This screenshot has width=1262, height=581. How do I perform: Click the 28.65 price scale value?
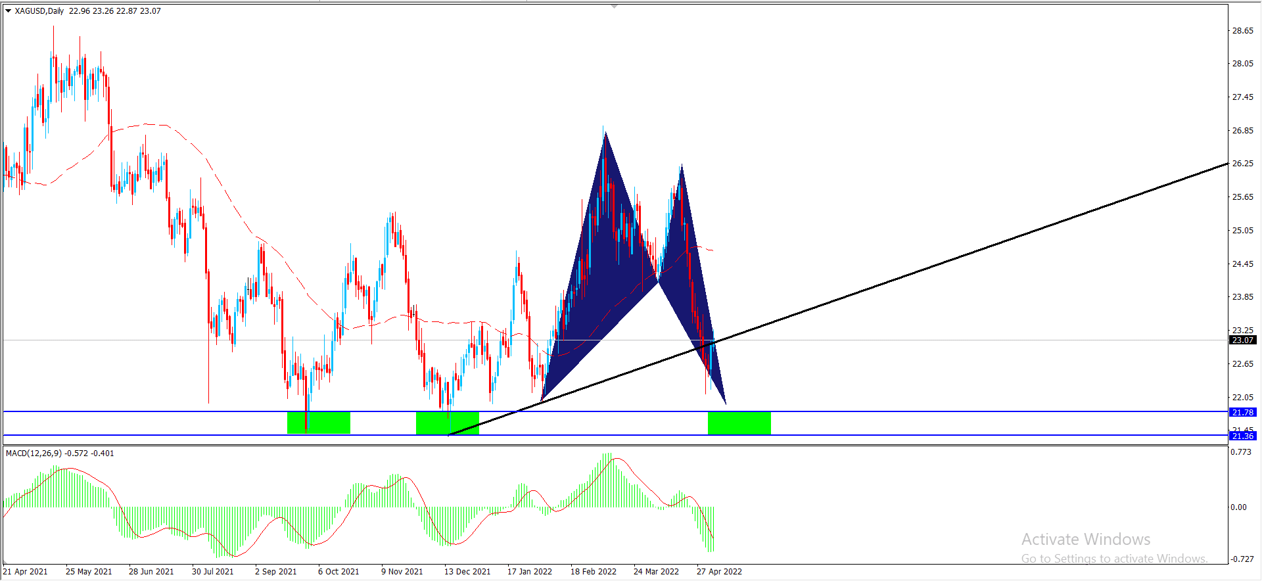click(x=1242, y=31)
